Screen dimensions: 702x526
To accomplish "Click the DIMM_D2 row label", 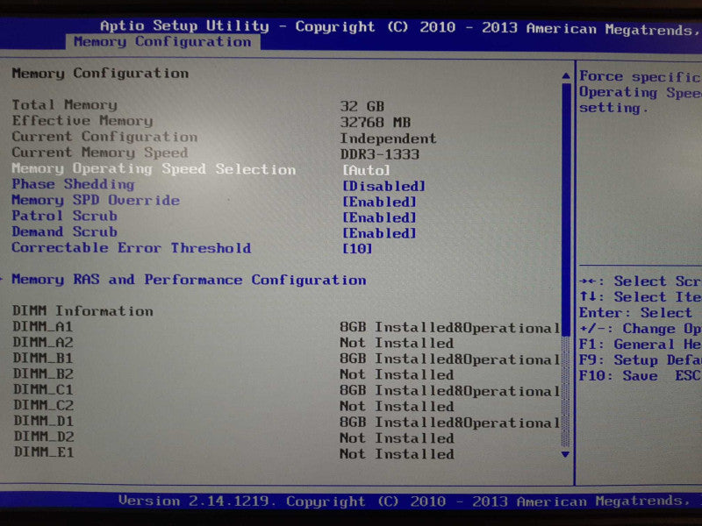I will [44, 437].
